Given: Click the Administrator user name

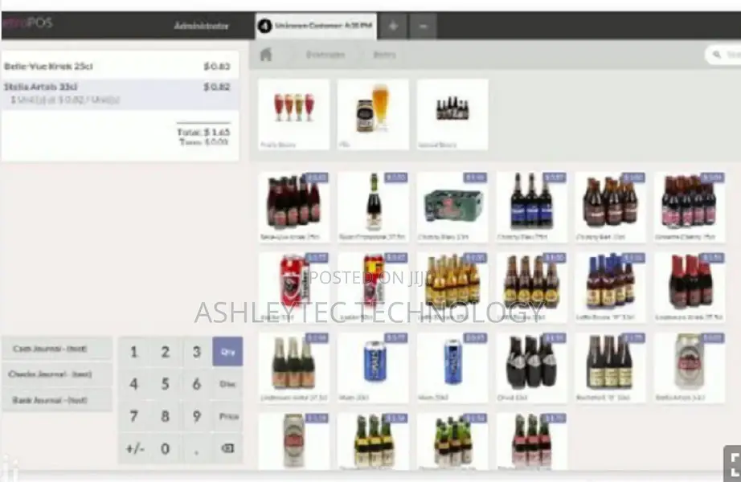Looking at the screenshot, I should (201, 26).
